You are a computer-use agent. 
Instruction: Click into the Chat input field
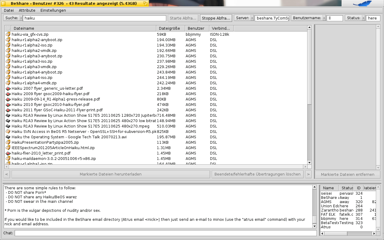pyautogui.click(x=165, y=233)
